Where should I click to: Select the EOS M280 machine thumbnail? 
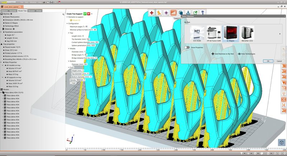pyautogui.click(x=197, y=34)
